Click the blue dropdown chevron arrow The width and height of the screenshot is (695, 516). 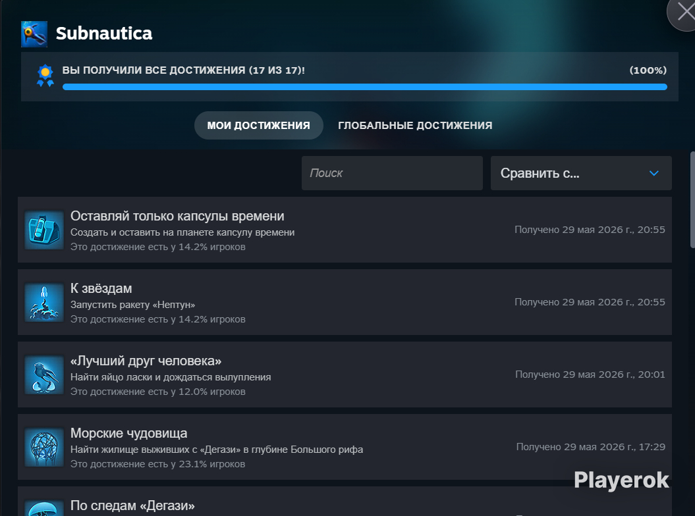653,173
